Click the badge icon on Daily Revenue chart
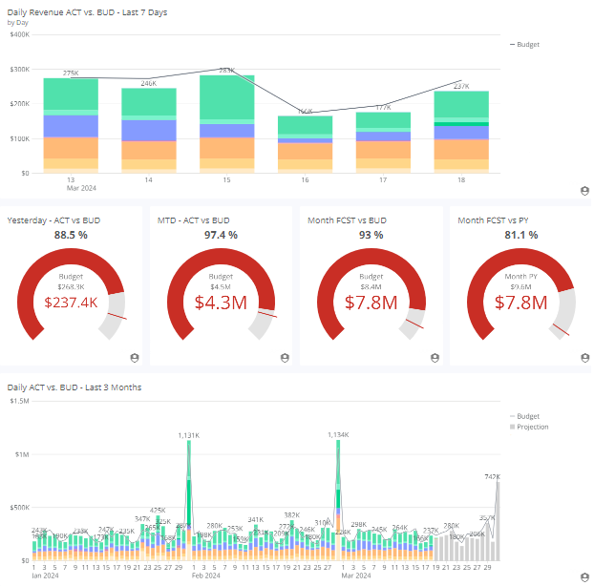This screenshot has width=594, height=586. [584, 190]
